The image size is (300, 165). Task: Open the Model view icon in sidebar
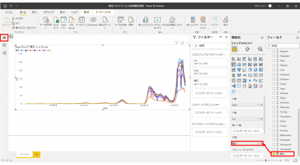point(5,53)
